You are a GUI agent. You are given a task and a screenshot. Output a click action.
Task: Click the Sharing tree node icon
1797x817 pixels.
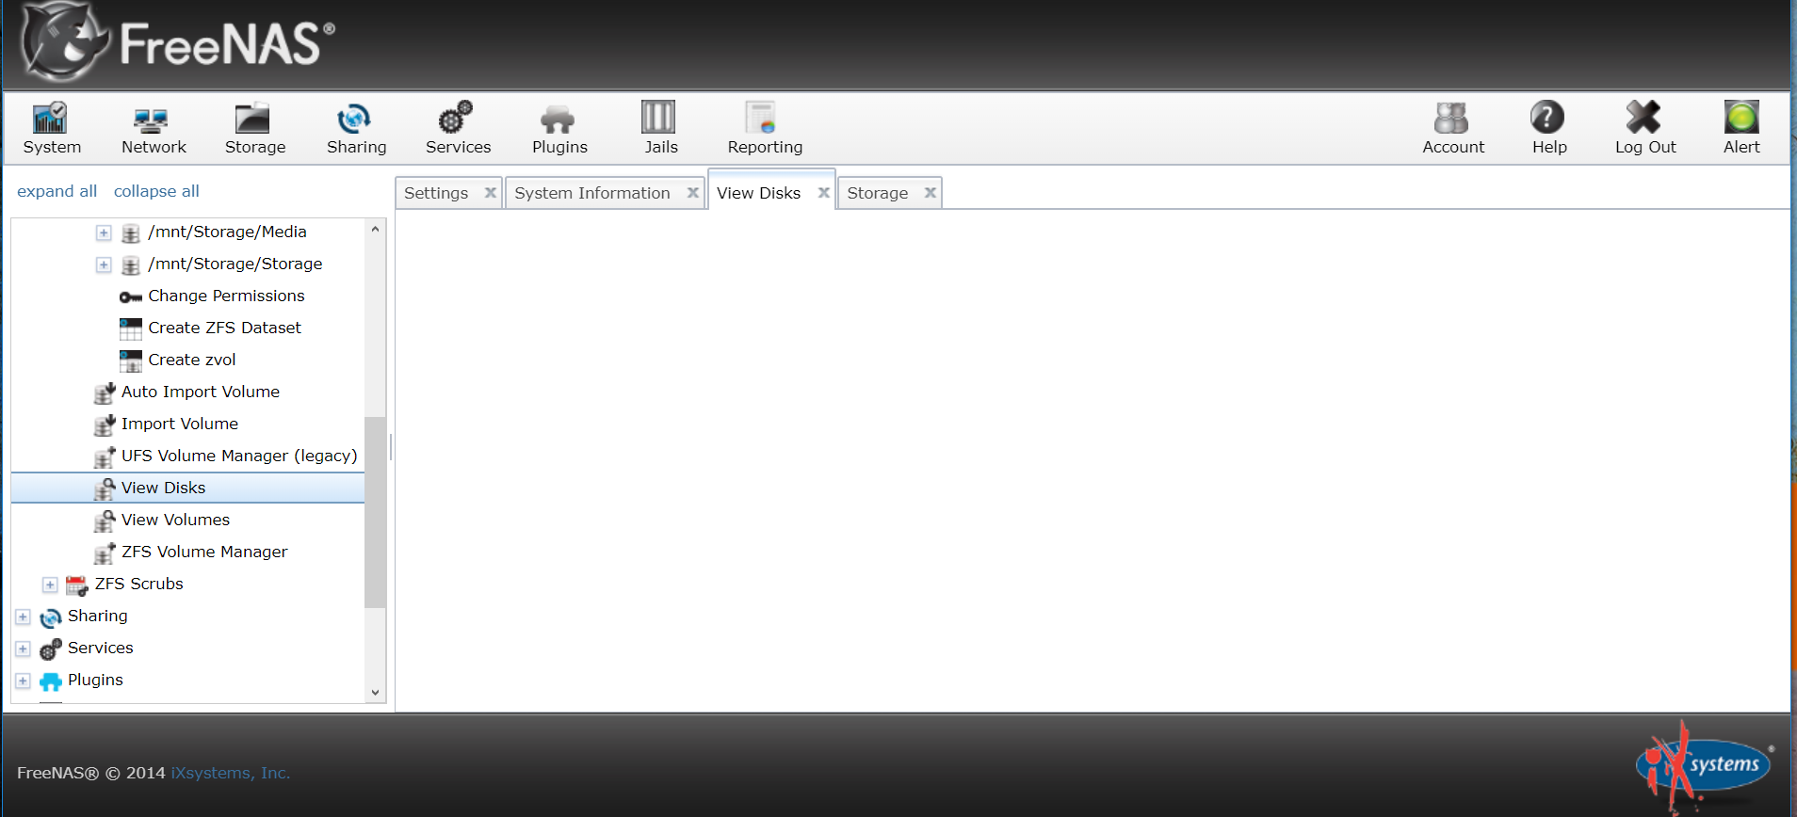coord(51,617)
